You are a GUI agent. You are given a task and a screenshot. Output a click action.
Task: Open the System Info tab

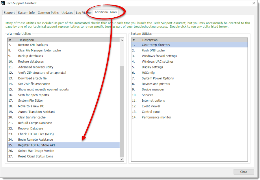tap(26, 13)
